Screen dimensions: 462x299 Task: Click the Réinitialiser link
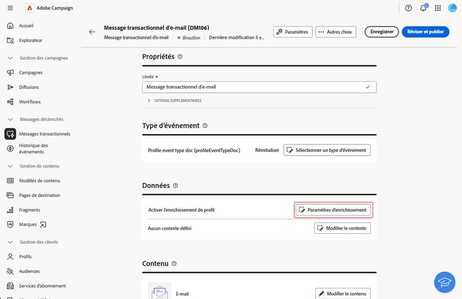click(267, 150)
